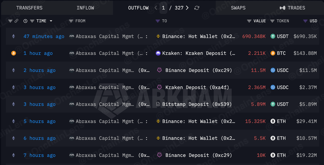The image size is (324, 165).
Task: Click the chain link filter icon
Action: pyautogui.click(x=16, y=21)
